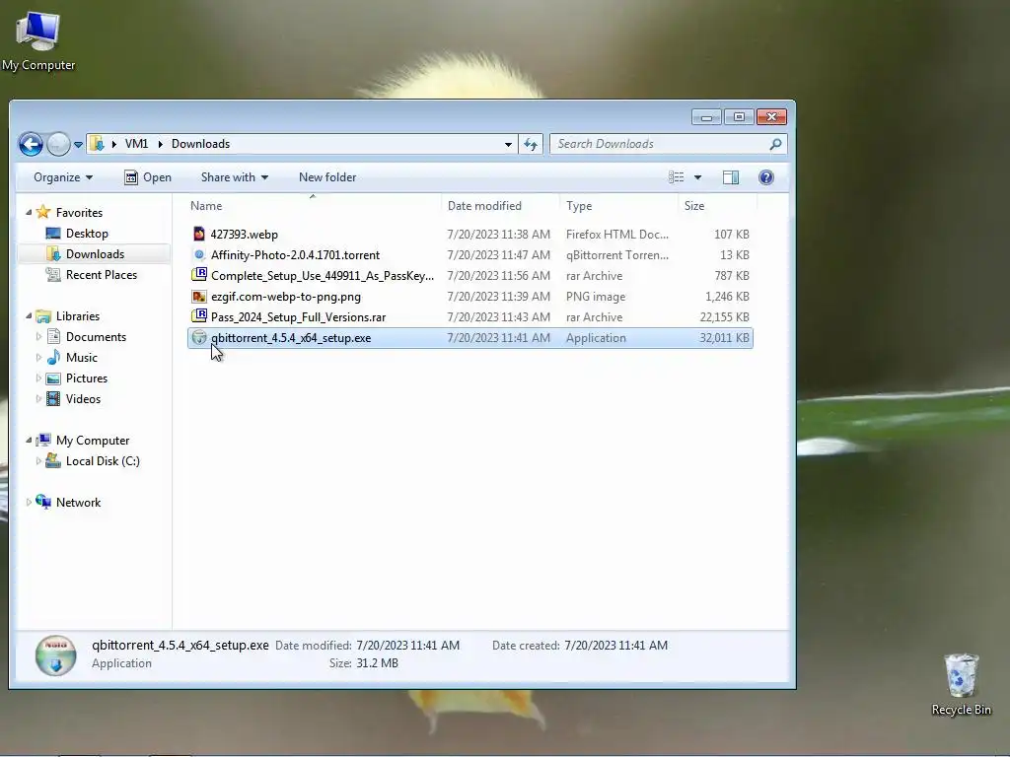The image size is (1010, 757).
Task: Select My Computer in navigation pane
Action: coord(93,441)
